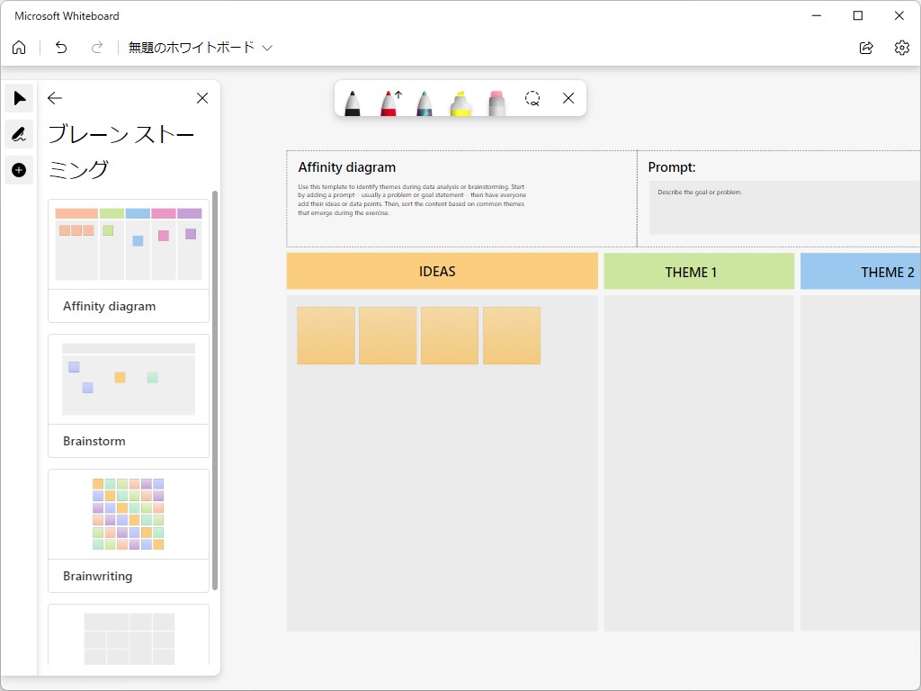The image size is (921, 691).
Task: Select the THEME 2 column header
Action: point(861,272)
